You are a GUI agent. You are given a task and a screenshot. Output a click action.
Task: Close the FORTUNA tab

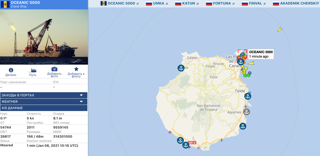point(233,4)
